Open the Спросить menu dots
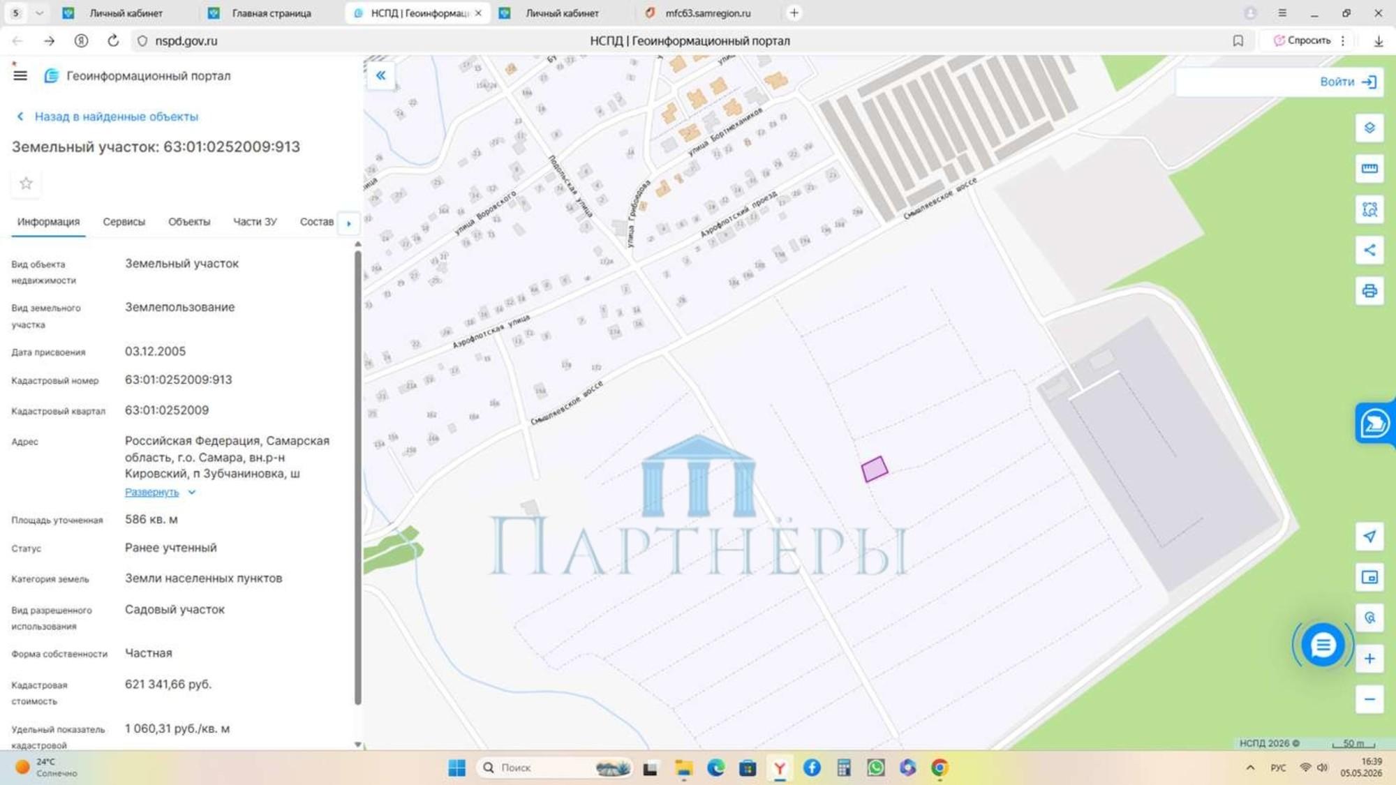The image size is (1396, 785). [1343, 40]
